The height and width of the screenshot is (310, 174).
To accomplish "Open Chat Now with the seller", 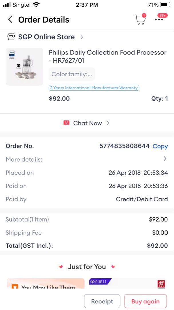I will pos(87,123).
